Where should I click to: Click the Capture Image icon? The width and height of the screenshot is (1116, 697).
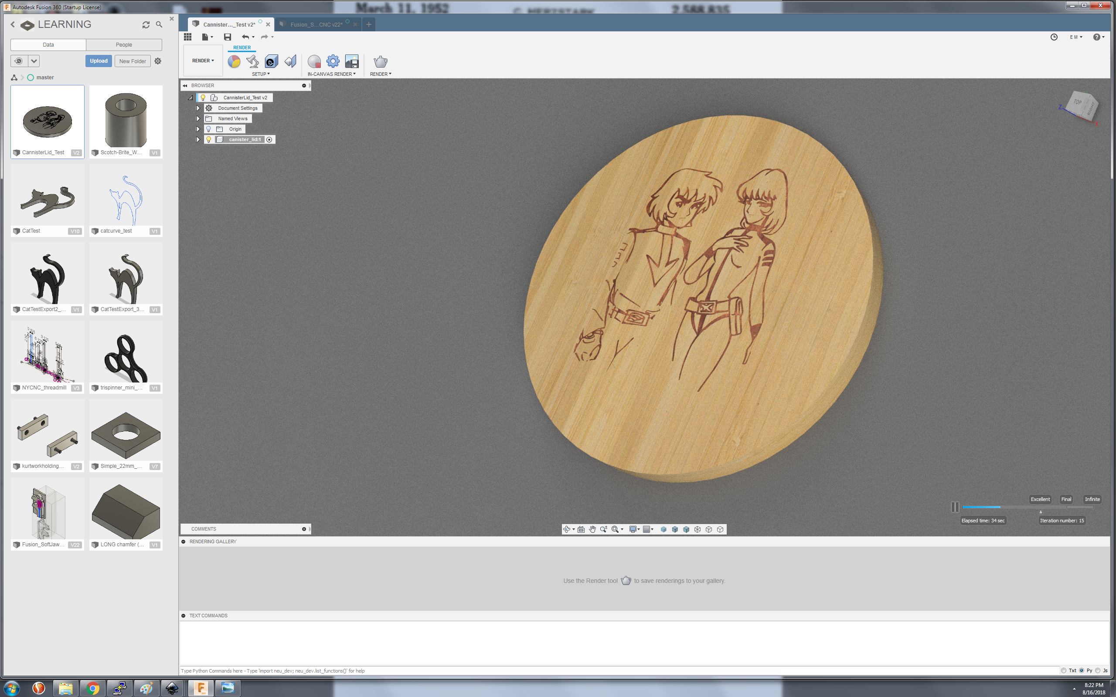point(352,61)
